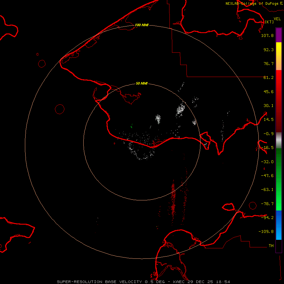This screenshot has height=284, width=284.
Task: Click the red circle outline west of the coast
Action: point(60,109)
